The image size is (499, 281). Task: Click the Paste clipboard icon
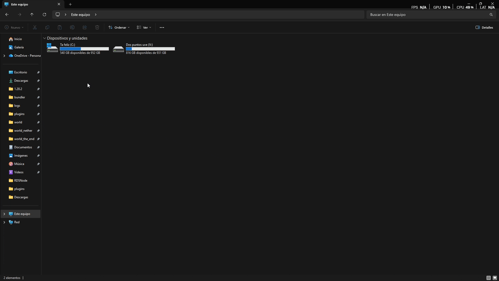60,27
